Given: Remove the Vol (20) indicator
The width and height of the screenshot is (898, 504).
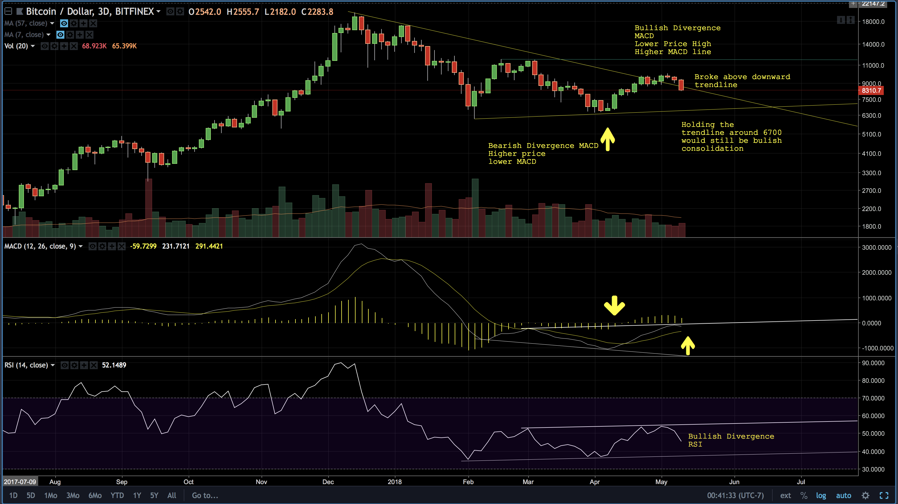Looking at the screenshot, I should [74, 46].
